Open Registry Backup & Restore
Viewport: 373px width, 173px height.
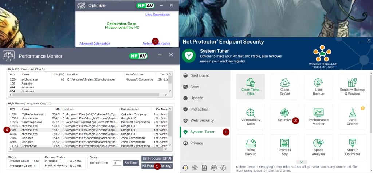[x=352, y=86]
